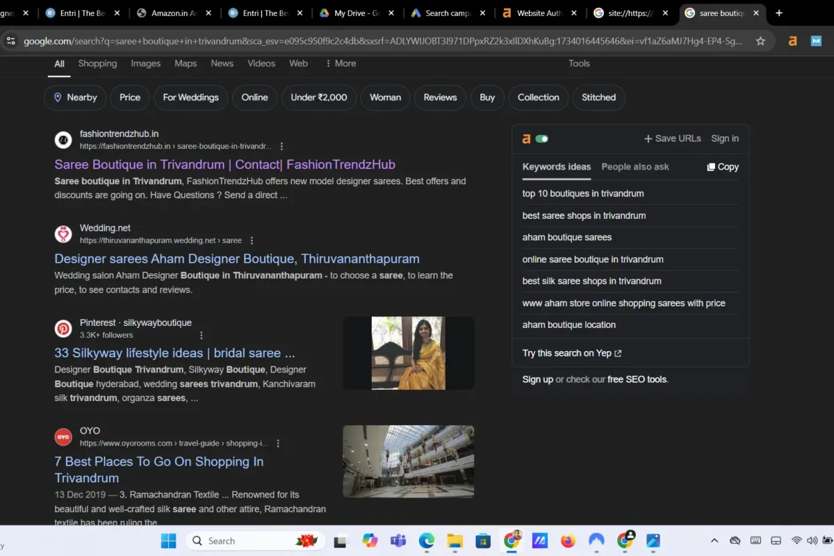This screenshot has width=834, height=556.
Task: Open the Ahrefs extension in the Chrome toolbar
Action: (x=792, y=41)
